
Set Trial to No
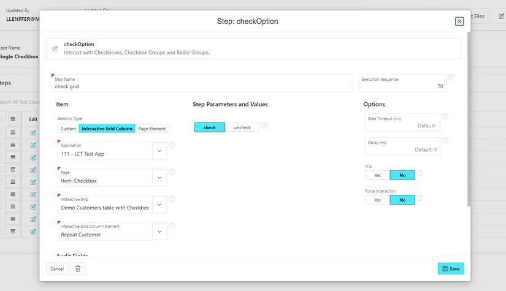click(x=402, y=175)
